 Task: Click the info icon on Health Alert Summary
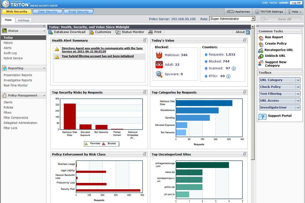click(145, 40)
